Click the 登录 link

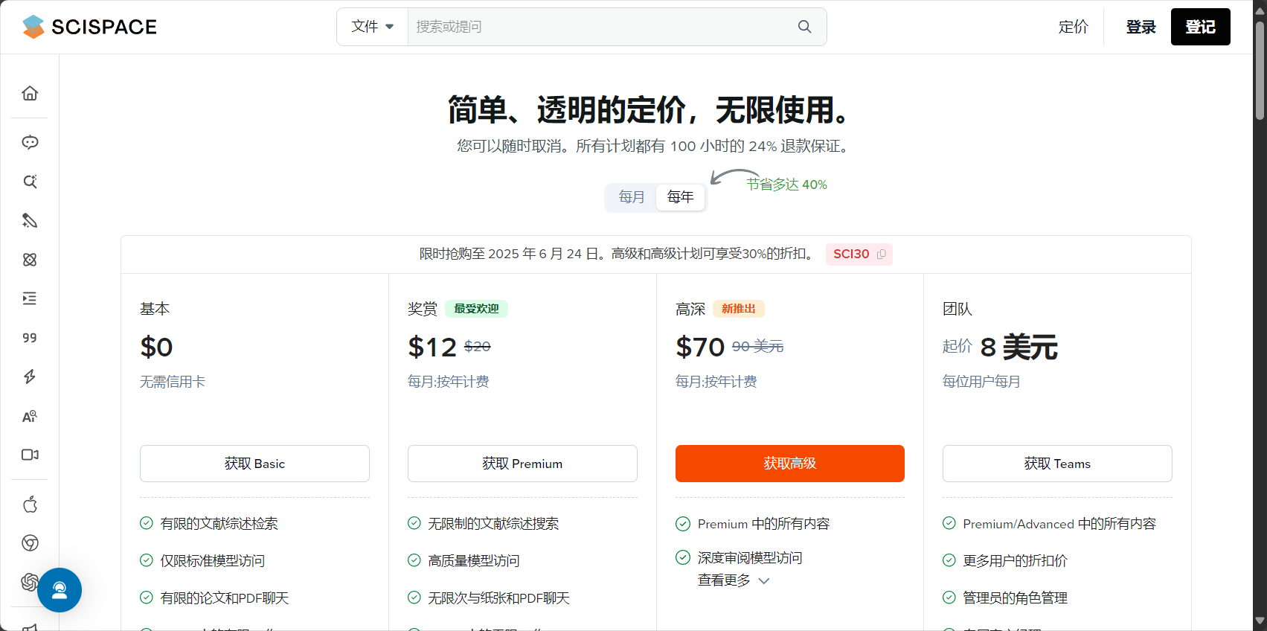(x=1141, y=27)
